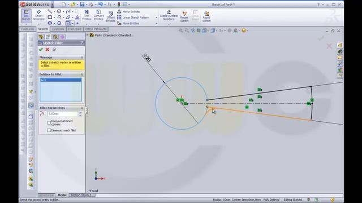Select the Corner Rectangle tool
Viewport: 362px width, 203px height.
tap(50, 17)
